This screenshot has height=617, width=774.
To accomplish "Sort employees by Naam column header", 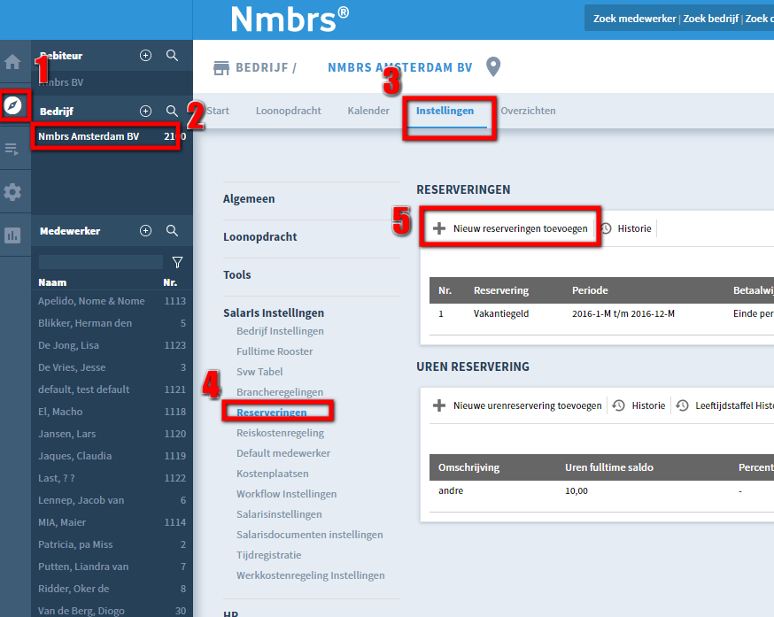I will pos(52,282).
